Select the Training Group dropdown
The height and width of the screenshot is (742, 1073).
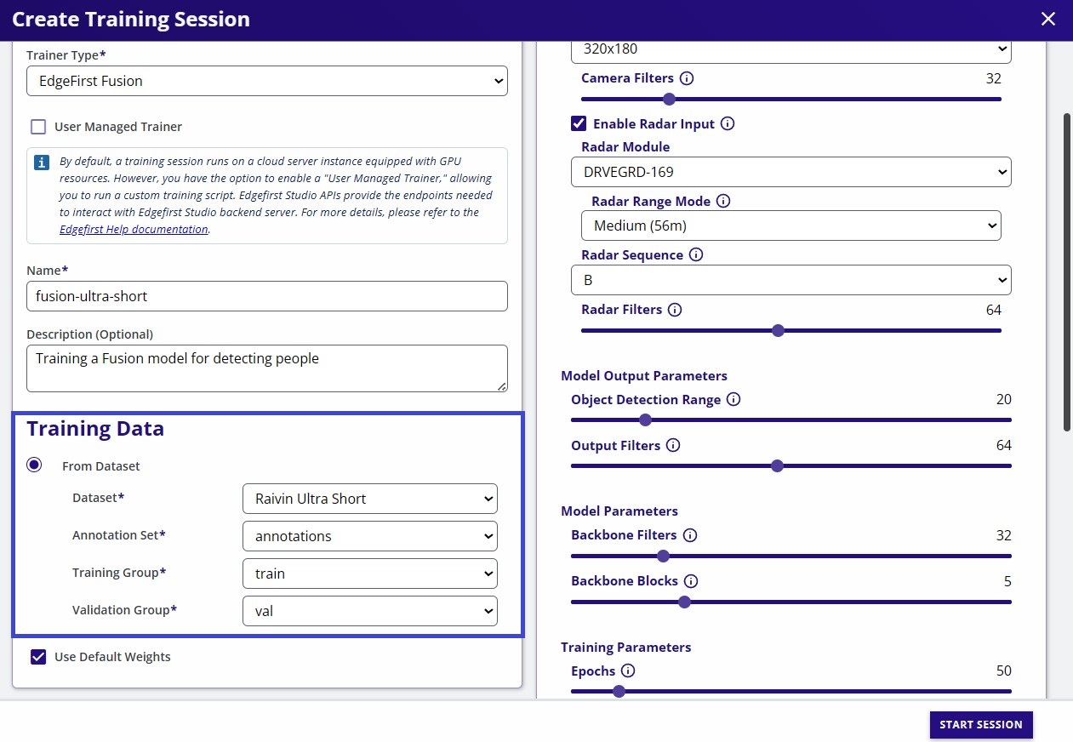pos(369,573)
